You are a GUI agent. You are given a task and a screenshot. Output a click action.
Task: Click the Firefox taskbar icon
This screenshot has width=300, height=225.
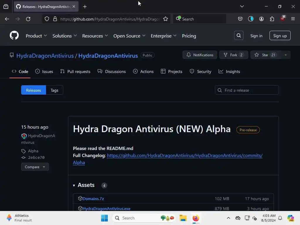pyautogui.click(x=196, y=218)
